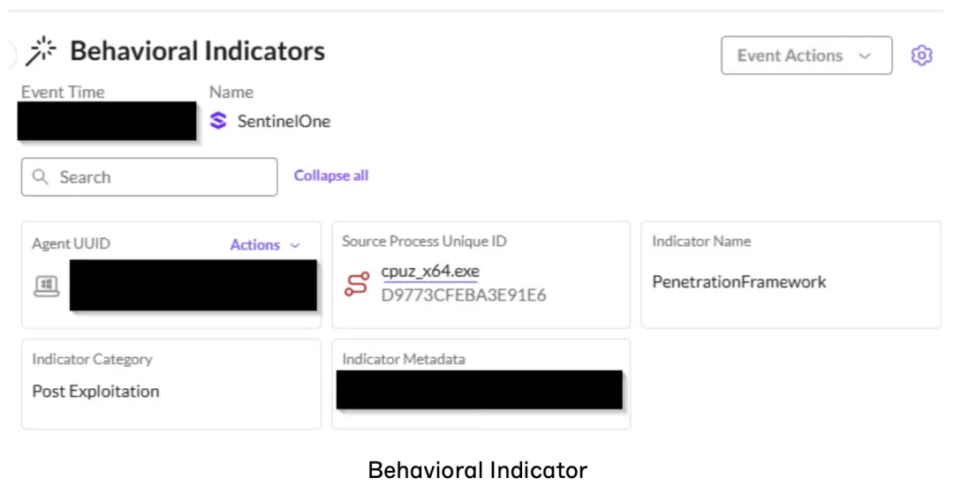Open settings with the gear icon
Image resolution: width=954 pixels, height=493 pixels.
pyautogui.click(x=921, y=56)
